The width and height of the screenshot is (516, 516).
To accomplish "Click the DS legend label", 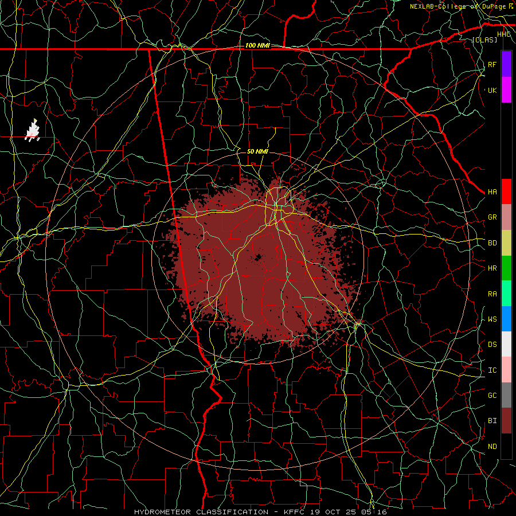I will point(492,345).
